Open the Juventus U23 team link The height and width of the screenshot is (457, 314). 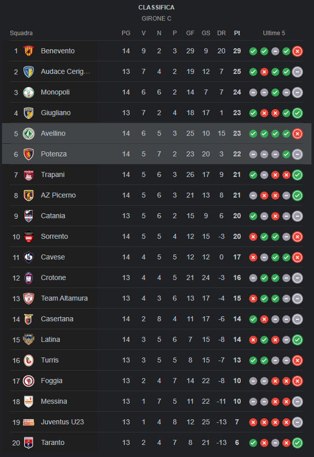(62, 422)
